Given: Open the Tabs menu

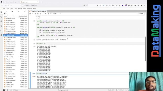Looking at the screenshot, I should 24,9.
